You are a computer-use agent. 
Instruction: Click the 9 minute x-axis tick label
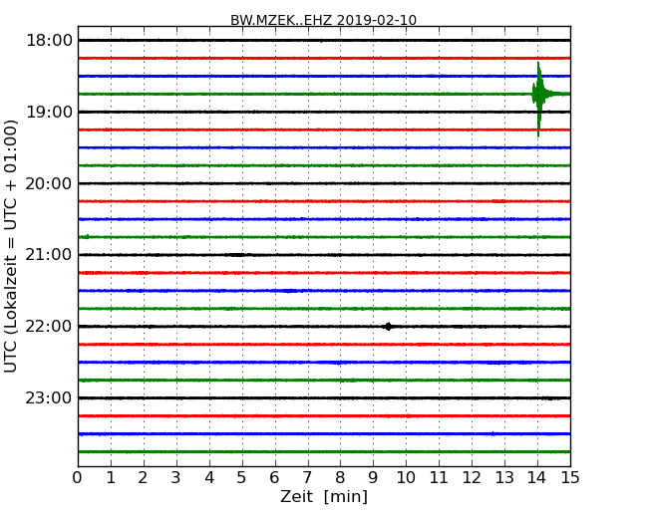[x=373, y=478]
